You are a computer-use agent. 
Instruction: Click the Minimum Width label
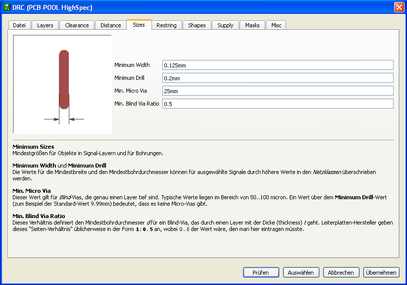(132, 65)
